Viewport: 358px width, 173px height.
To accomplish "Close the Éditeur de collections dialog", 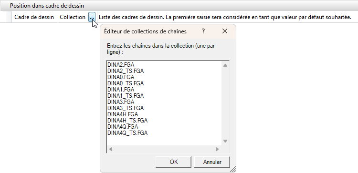I will pos(225,31).
